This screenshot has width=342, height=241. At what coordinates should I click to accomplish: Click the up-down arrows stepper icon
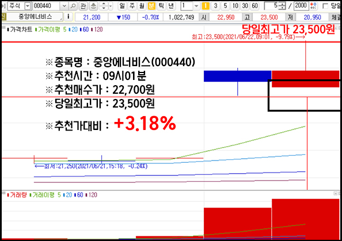(104, 6)
